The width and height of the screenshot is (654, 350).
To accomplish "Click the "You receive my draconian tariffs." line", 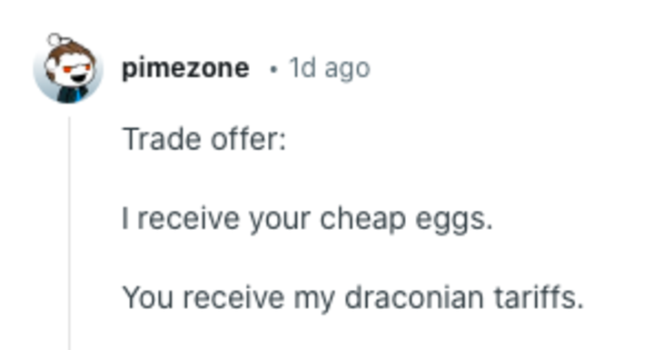I will tap(352, 297).
